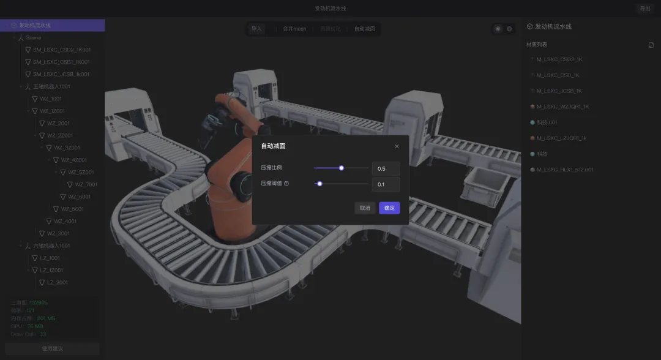Click the swatch of 科技.001
Image resolution: width=661 pixels, height=360 pixels.
click(x=532, y=122)
